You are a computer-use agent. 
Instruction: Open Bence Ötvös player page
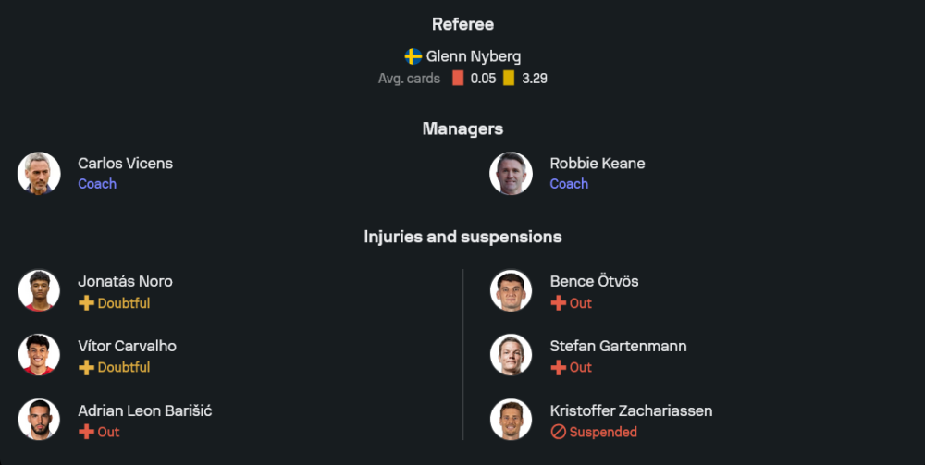[x=594, y=281]
